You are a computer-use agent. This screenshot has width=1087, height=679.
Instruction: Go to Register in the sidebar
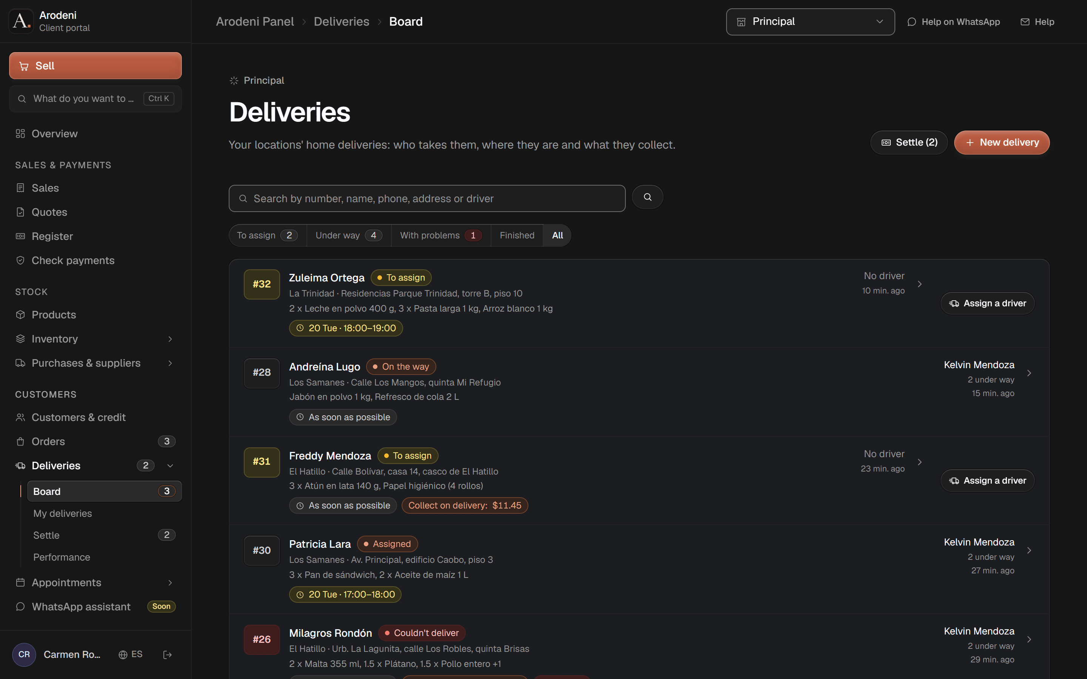click(95, 236)
